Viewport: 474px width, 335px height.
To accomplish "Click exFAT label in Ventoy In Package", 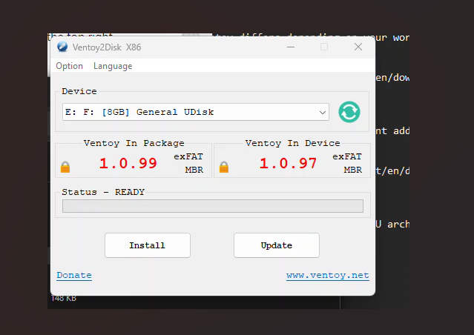I will [188, 156].
